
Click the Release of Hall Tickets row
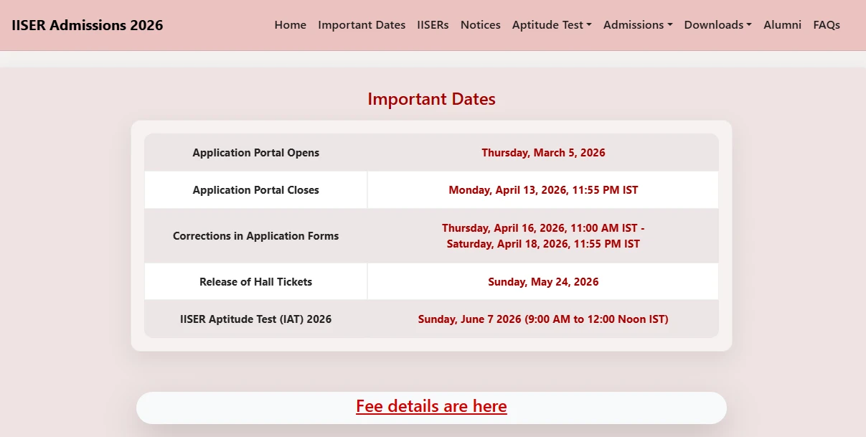click(x=255, y=281)
